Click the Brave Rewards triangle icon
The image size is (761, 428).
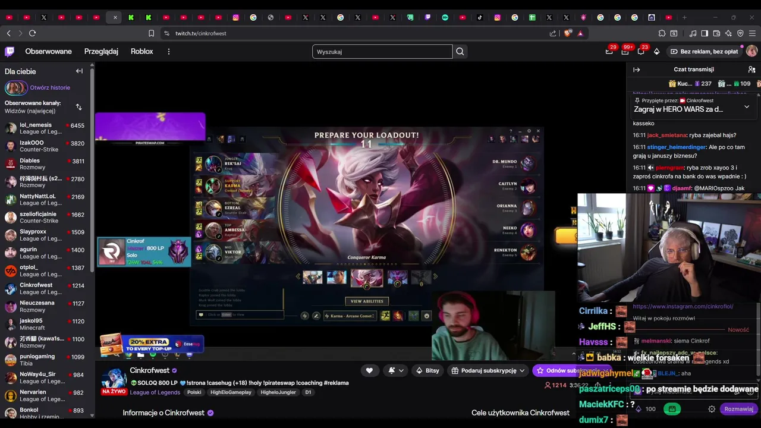tap(580, 33)
